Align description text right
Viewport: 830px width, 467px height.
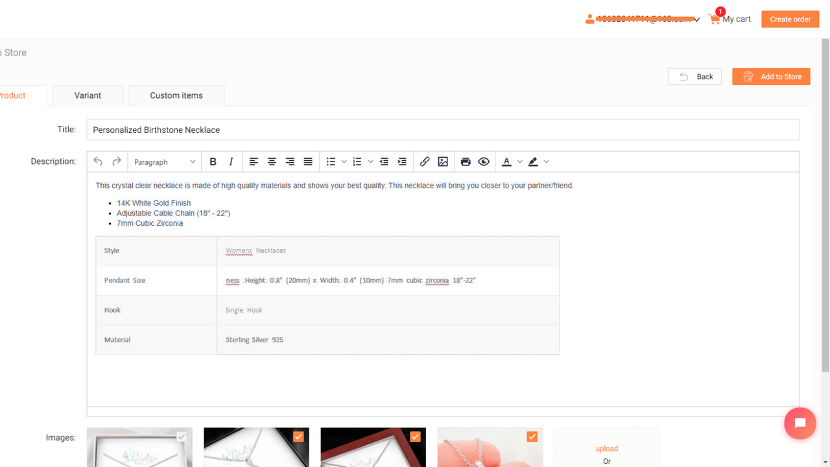tap(290, 162)
